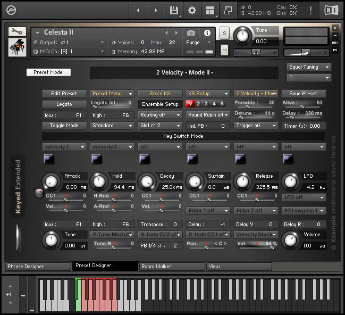This screenshot has width=345, height=315.
Task: Click the blue square in third slot
Action: (x=145, y=159)
